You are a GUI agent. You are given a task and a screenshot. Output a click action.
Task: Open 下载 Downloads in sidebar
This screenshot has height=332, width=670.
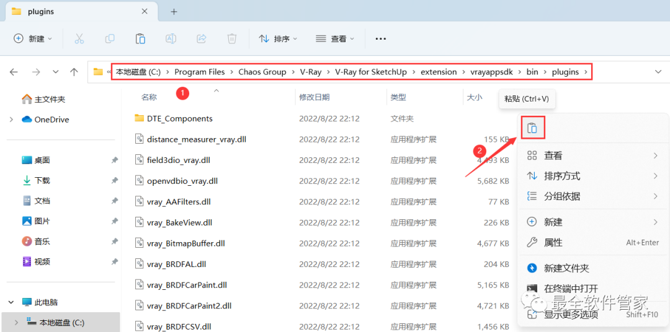pyautogui.click(x=36, y=180)
